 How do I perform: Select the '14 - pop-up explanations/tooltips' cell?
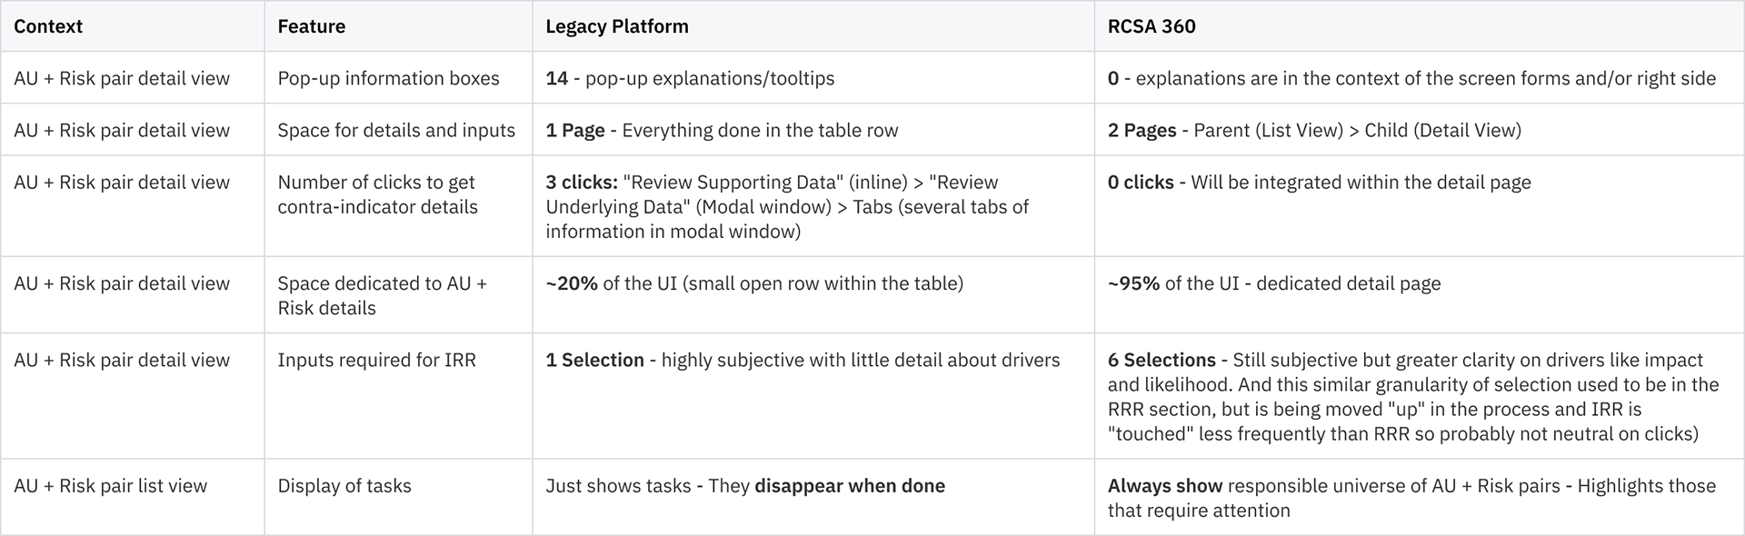click(689, 78)
